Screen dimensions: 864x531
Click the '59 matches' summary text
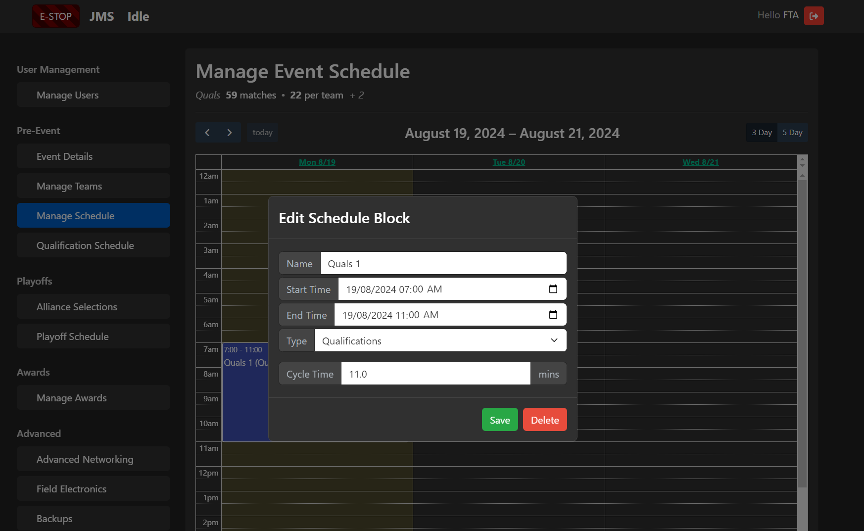click(x=251, y=95)
